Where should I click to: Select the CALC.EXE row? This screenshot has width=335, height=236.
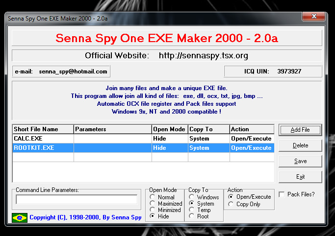click(43, 139)
